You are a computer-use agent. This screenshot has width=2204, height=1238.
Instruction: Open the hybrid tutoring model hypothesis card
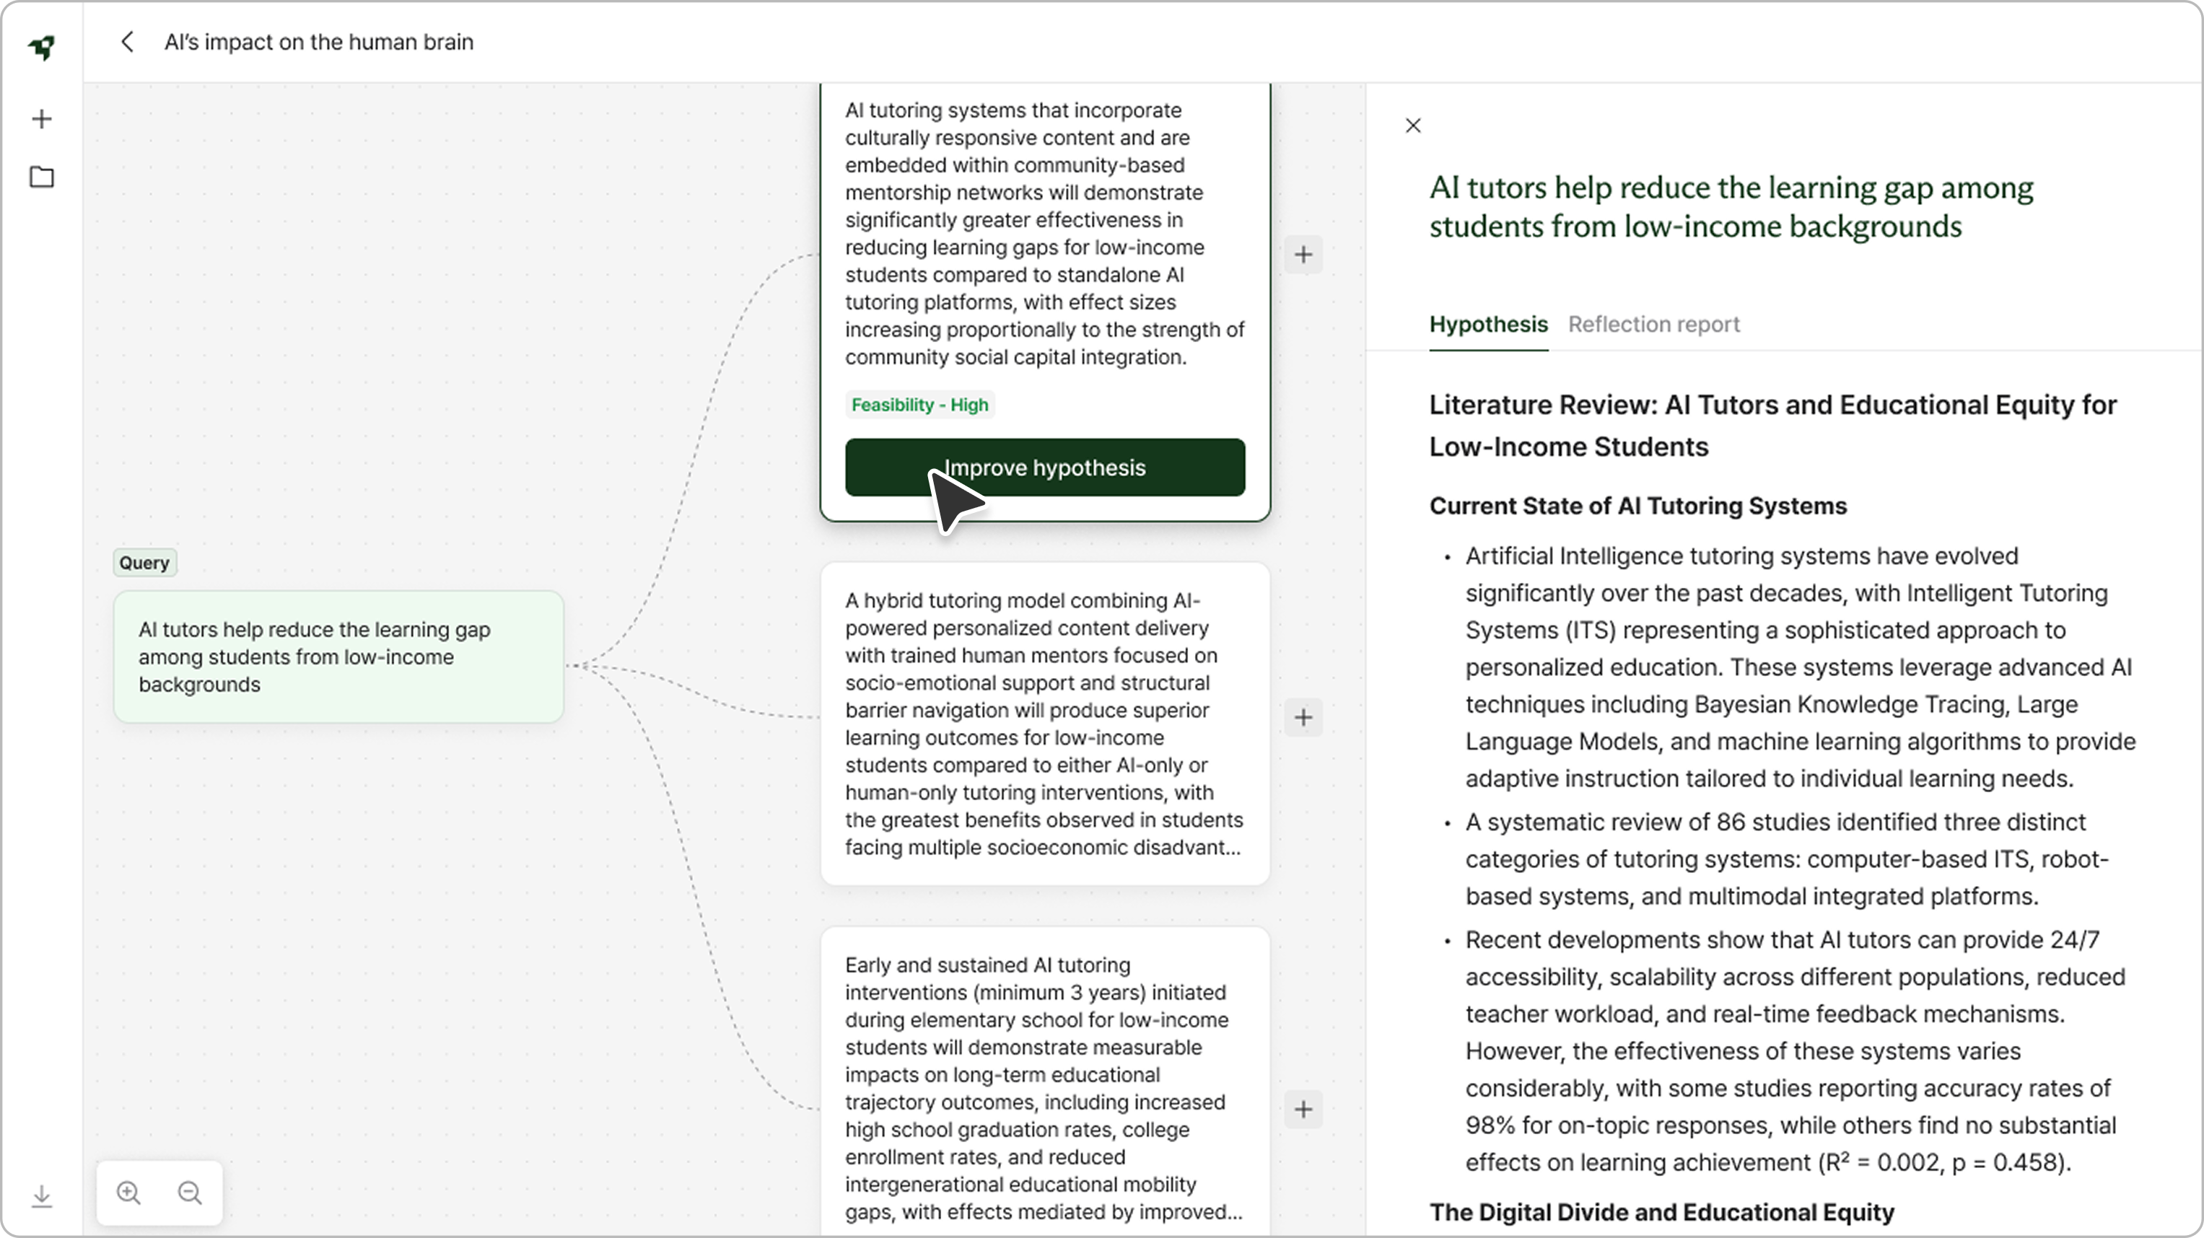pos(1044,723)
